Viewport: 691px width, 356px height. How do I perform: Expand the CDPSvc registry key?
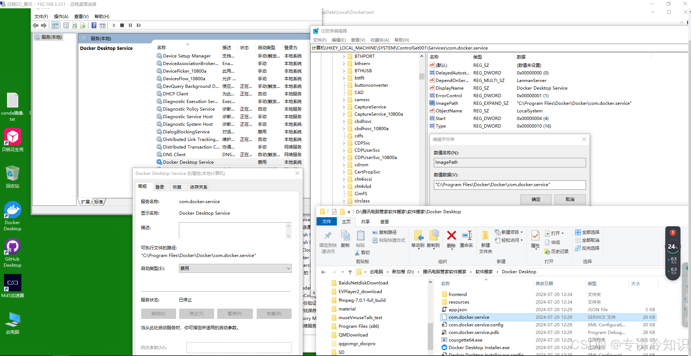pyautogui.click(x=344, y=143)
